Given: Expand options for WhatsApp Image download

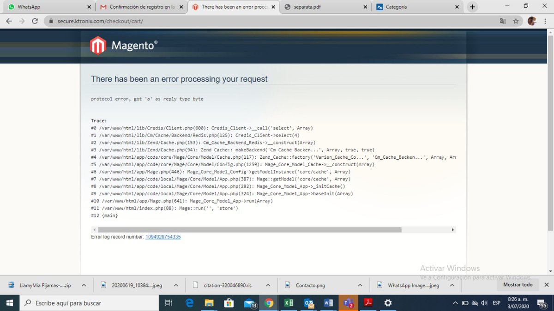Looking at the screenshot, I should (453, 285).
